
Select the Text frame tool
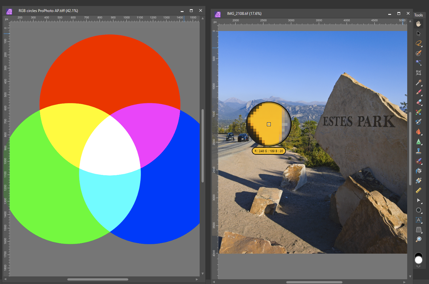(x=419, y=220)
